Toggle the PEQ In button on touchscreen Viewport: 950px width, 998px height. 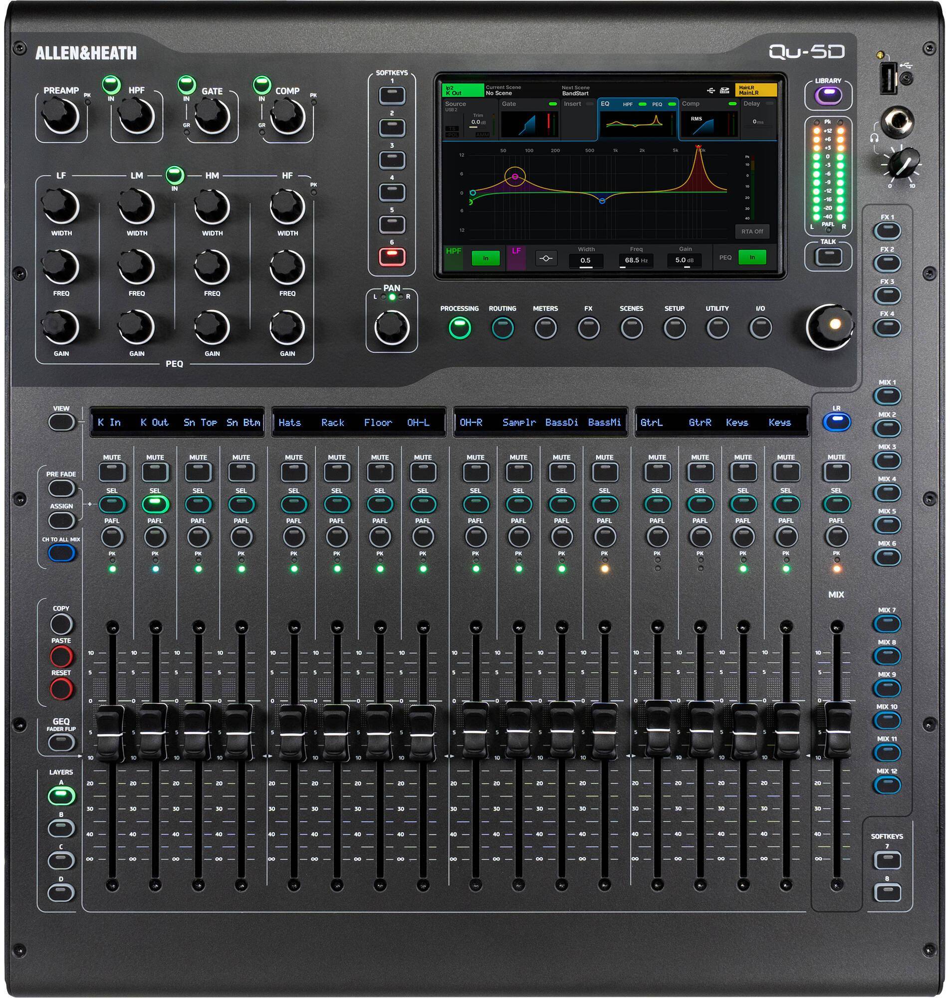pos(752,257)
